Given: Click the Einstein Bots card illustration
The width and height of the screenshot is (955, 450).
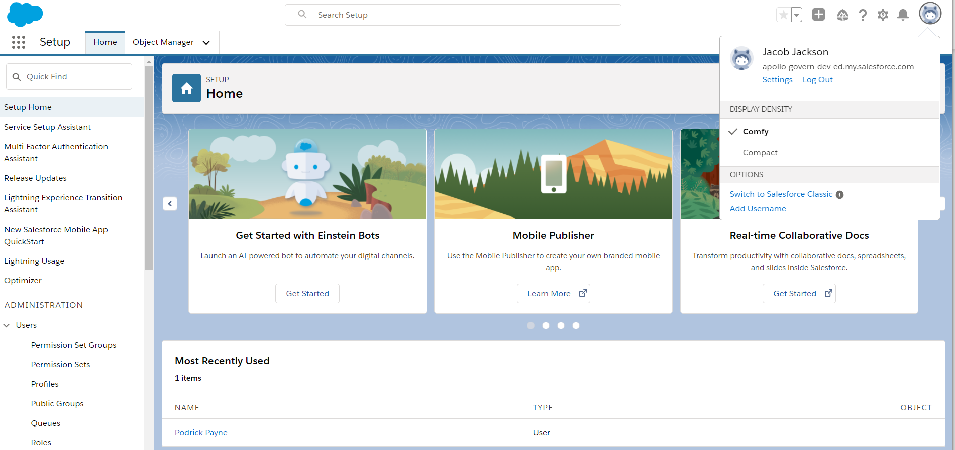Looking at the screenshot, I should [307, 174].
